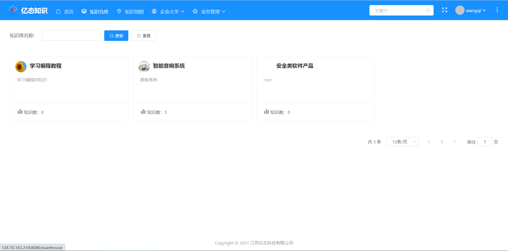Image resolution: width=508 pixels, height=251 pixels.
Task: Expand the 业务管理 dropdown menu
Action: coord(209,12)
